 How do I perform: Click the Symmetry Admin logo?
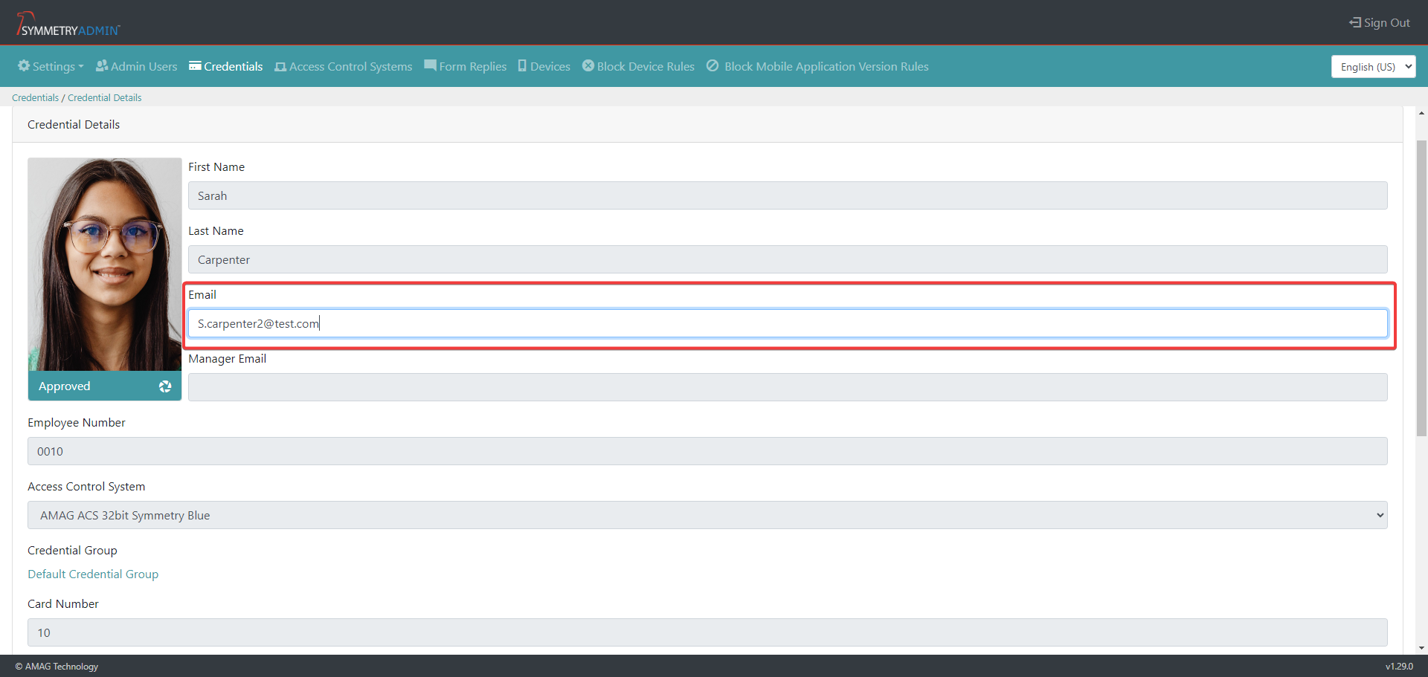click(x=68, y=24)
